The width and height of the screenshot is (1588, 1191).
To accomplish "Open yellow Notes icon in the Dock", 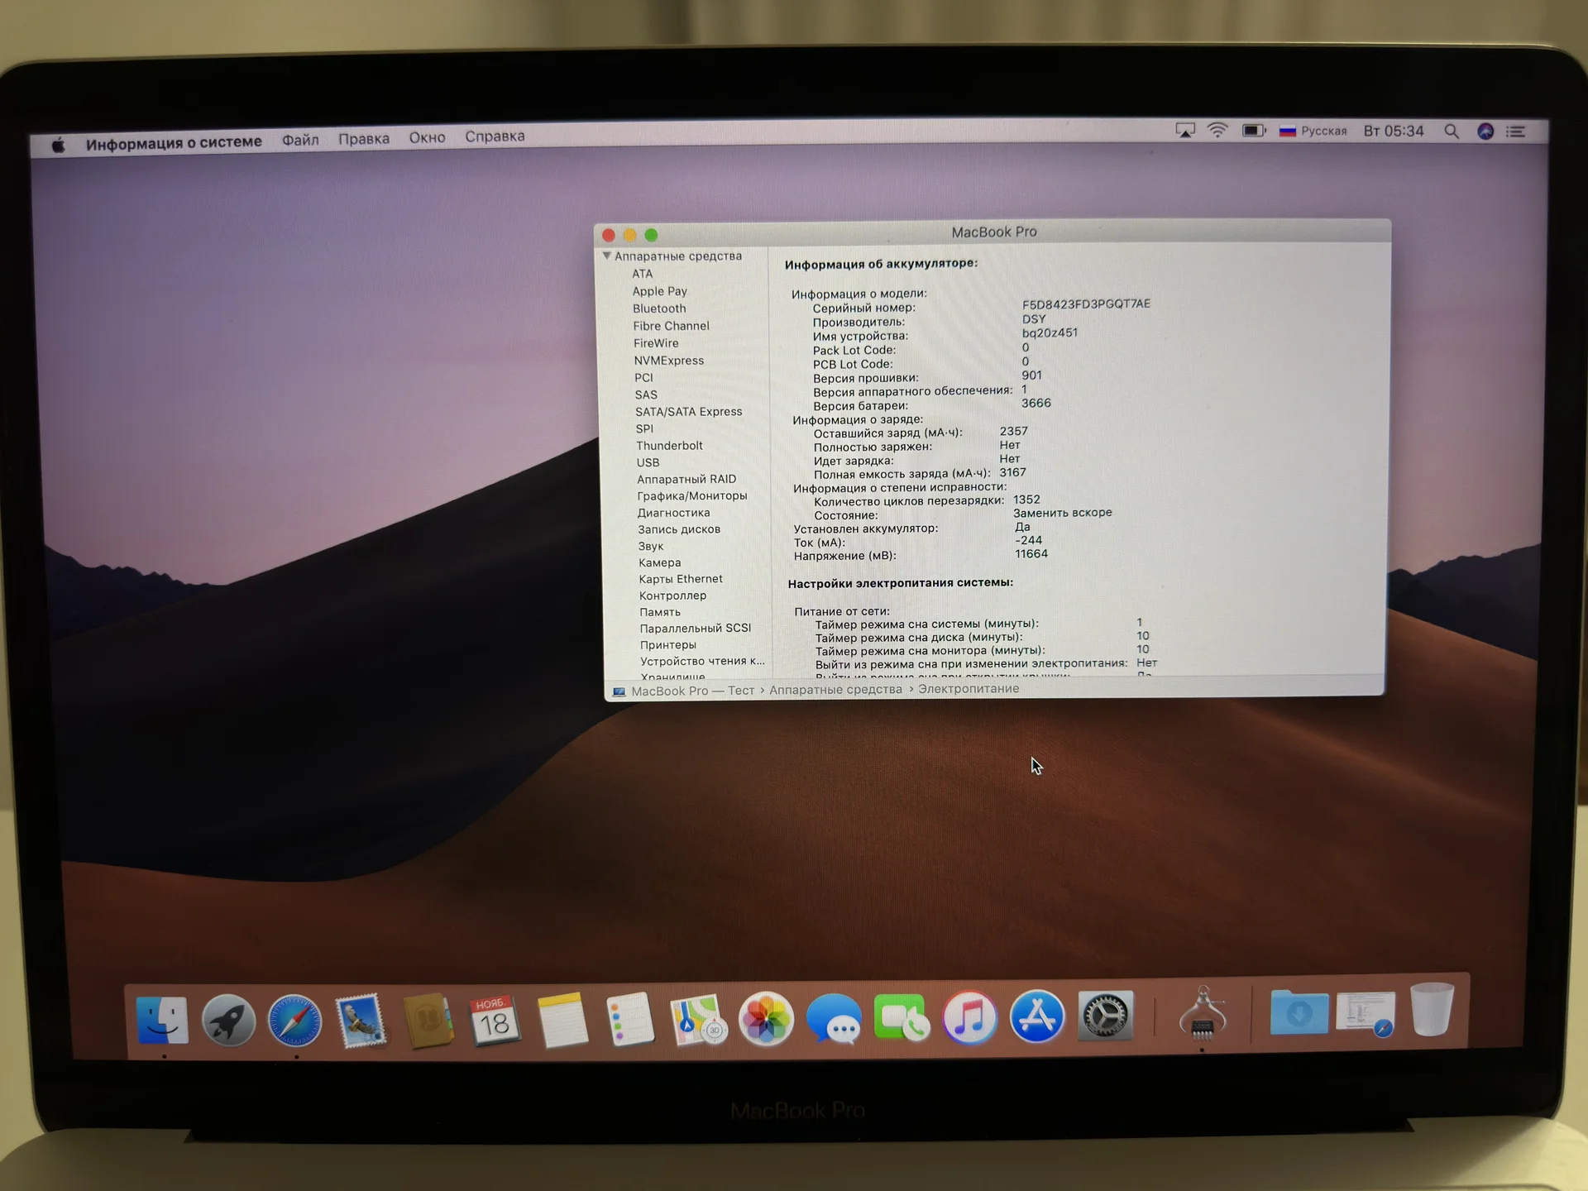I will pos(562,1021).
